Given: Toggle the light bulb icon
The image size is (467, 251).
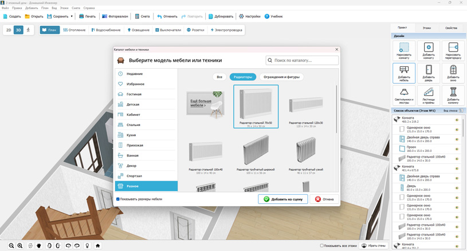Looking at the screenshot, I should point(87,245).
